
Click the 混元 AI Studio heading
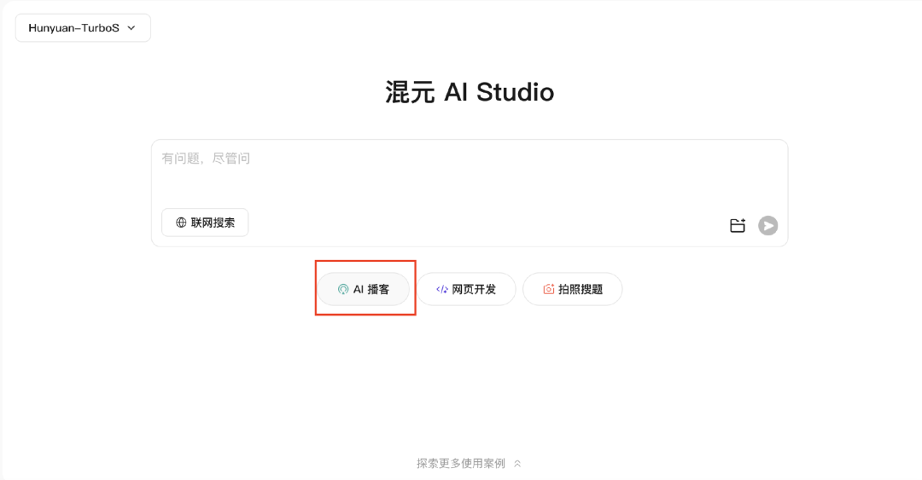[x=470, y=92]
